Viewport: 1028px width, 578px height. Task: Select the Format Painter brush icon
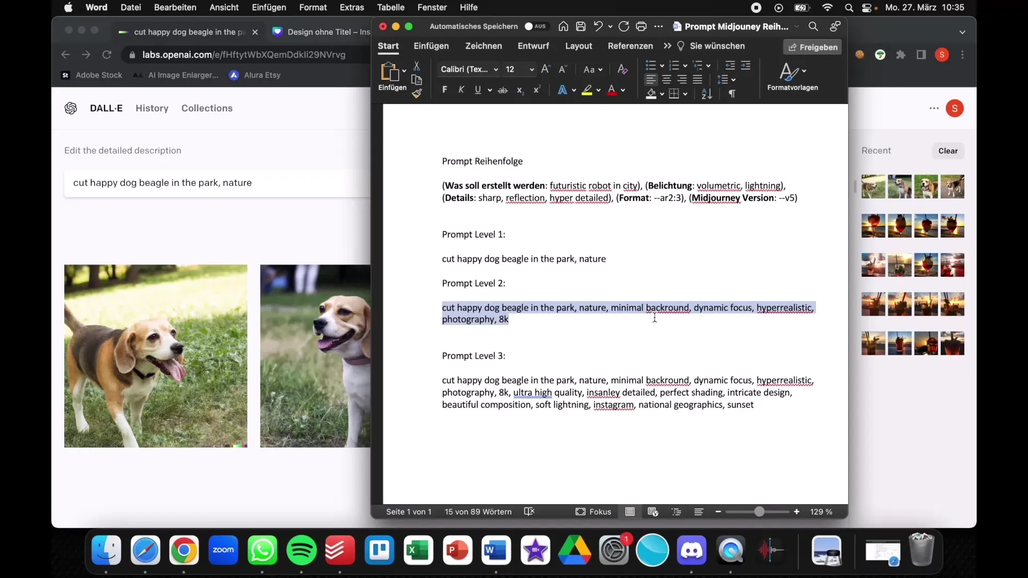coord(417,94)
